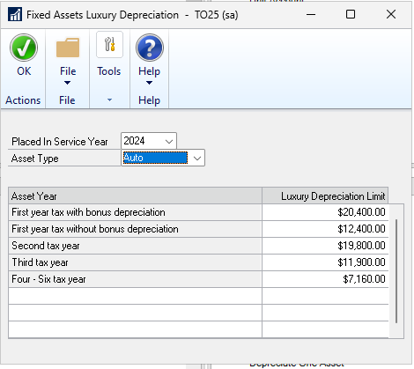
Task: Click the blue Help question mark icon
Action: pyautogui.click(x=150, y=48)
